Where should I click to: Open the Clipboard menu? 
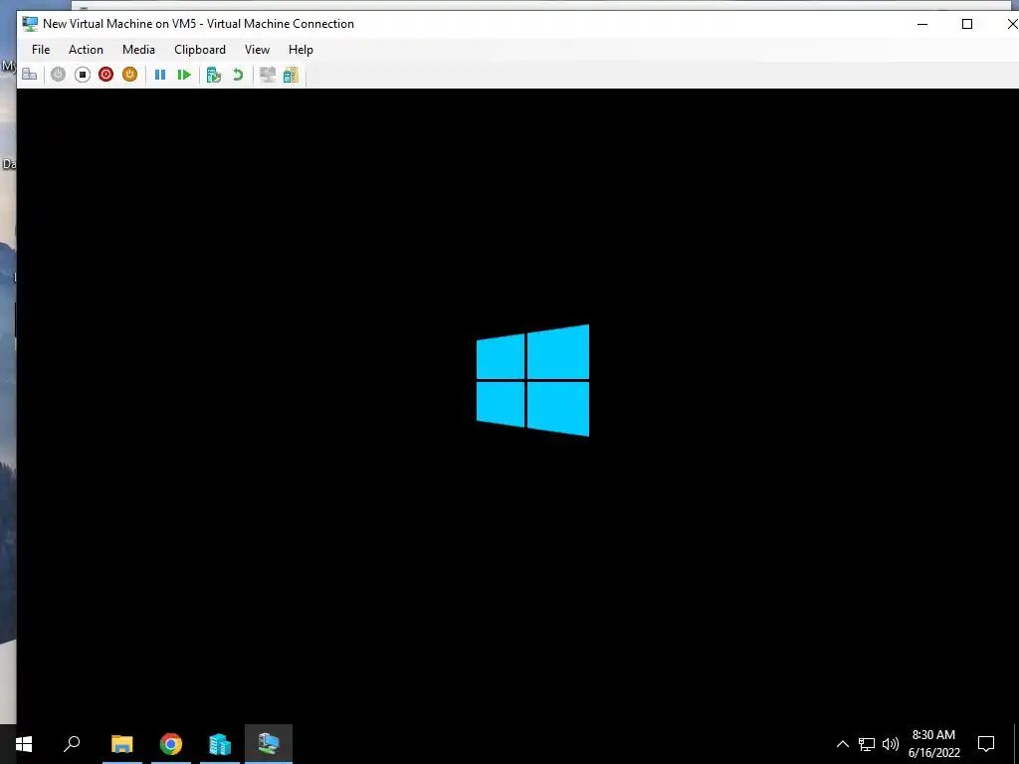[x=199, y=50]
